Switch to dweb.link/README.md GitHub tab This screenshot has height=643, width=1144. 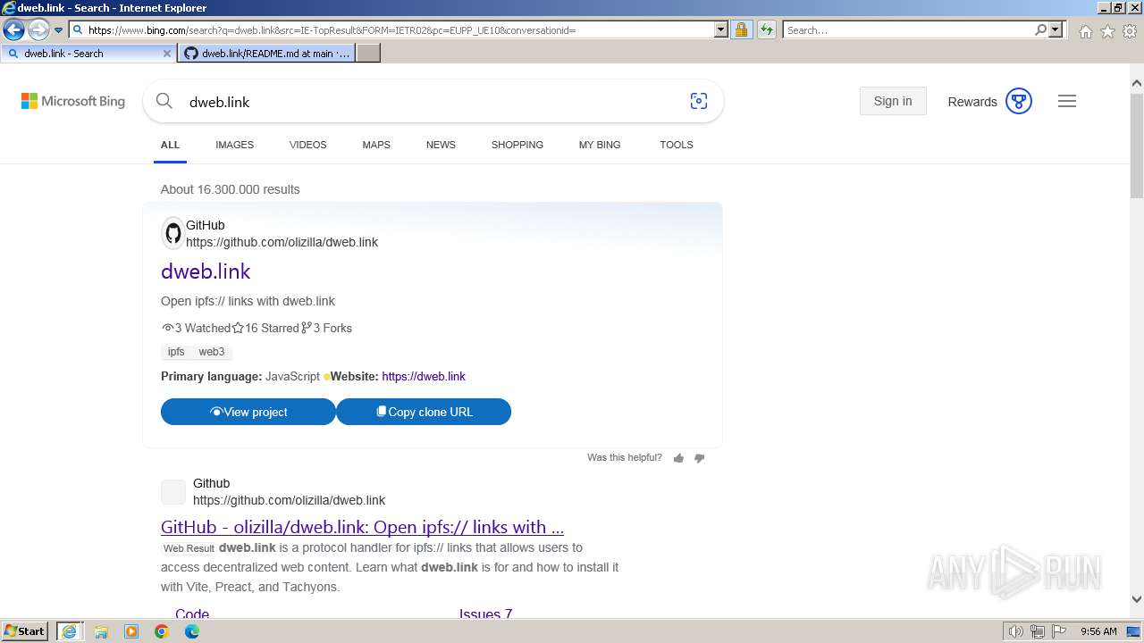pyautogui.click(x=266, y=54)
